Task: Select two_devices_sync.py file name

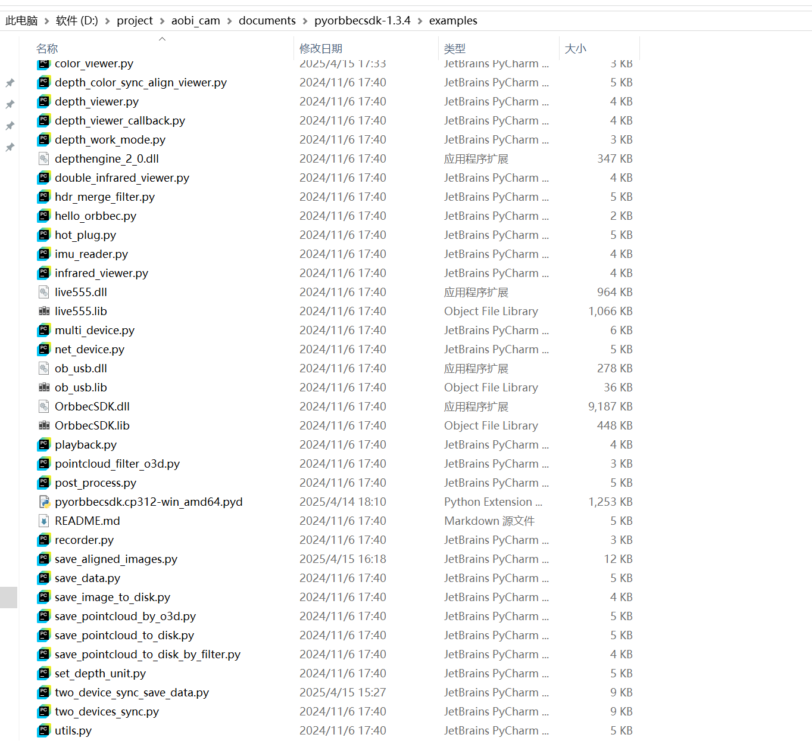Action: point(107,711)
